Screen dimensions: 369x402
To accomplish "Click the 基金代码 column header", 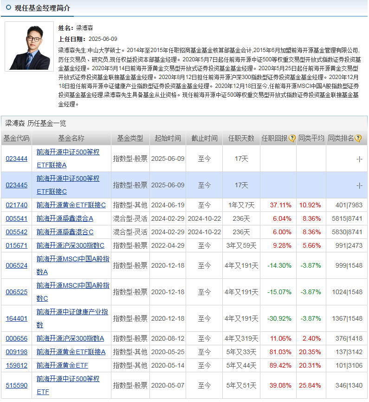I will [16, 138].
